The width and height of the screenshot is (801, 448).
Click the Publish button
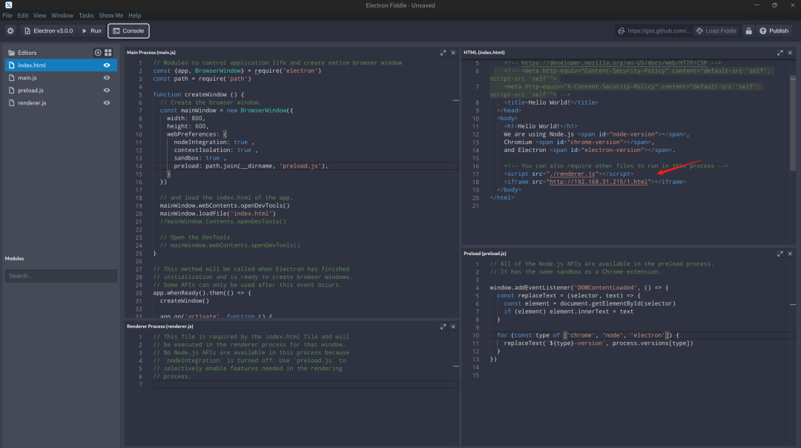(x=774, y=30)
